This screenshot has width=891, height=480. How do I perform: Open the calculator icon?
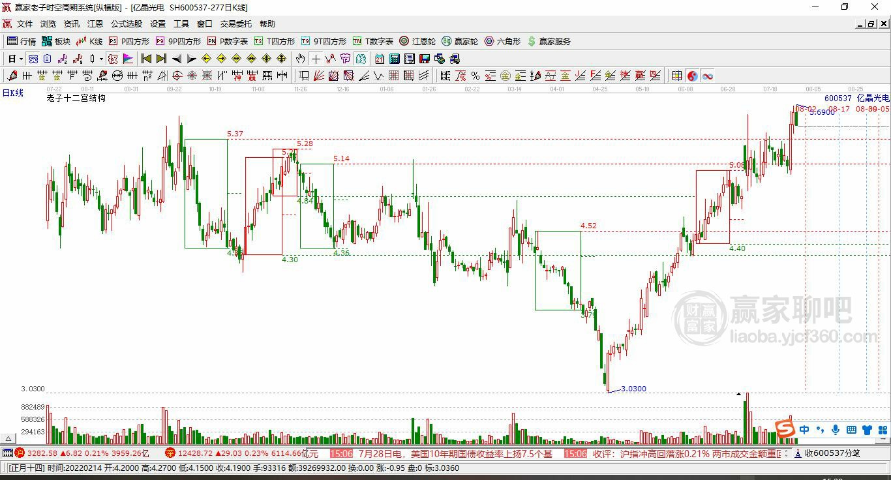pyautogui.click(x=394, y=59)
